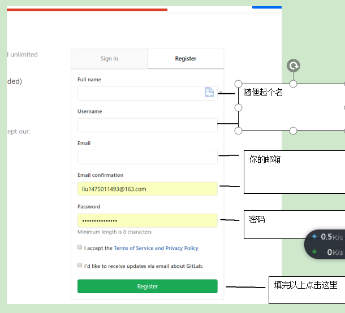345x313 pixels.
Task: Select the Email confirmation field
Action: pos(148,189)
